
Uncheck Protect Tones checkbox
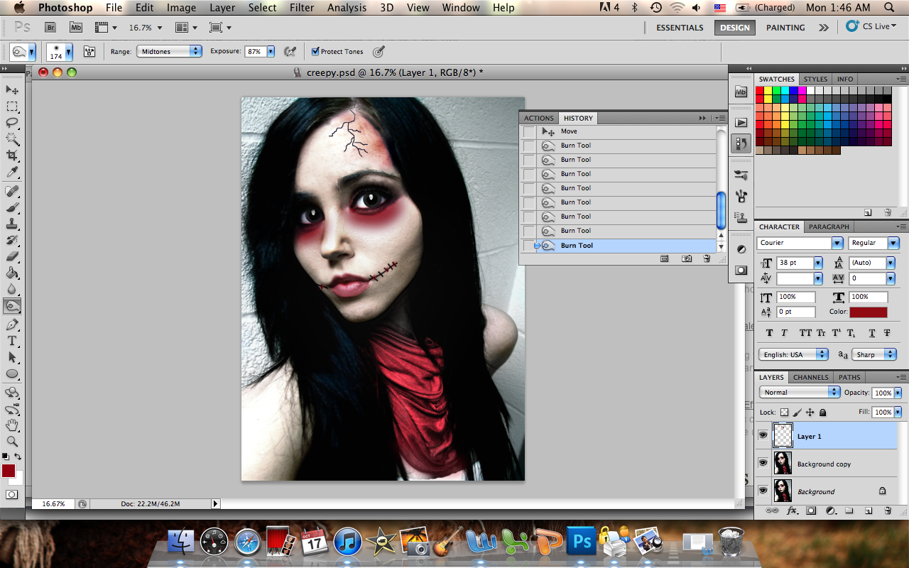[x=315, y=51]
